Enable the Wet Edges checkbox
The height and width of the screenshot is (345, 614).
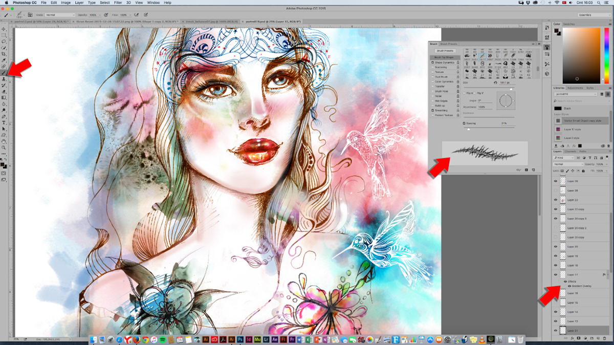[432, 101]
